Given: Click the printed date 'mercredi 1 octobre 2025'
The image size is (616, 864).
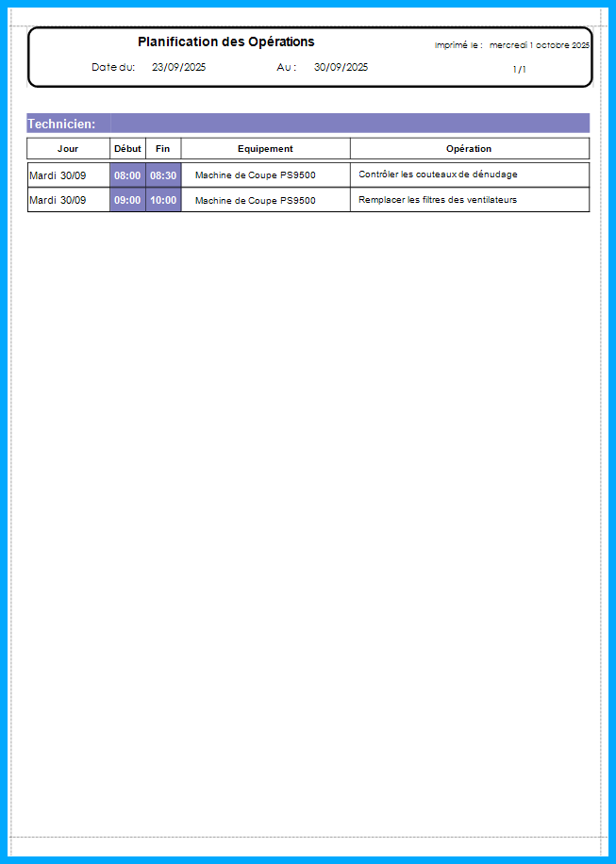Looking at the screenshot, I should (x=539, y=45).
